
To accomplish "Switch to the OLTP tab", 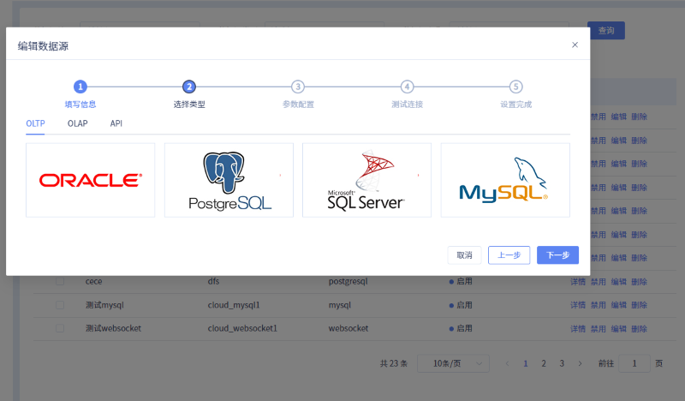I will coord(35,123).
